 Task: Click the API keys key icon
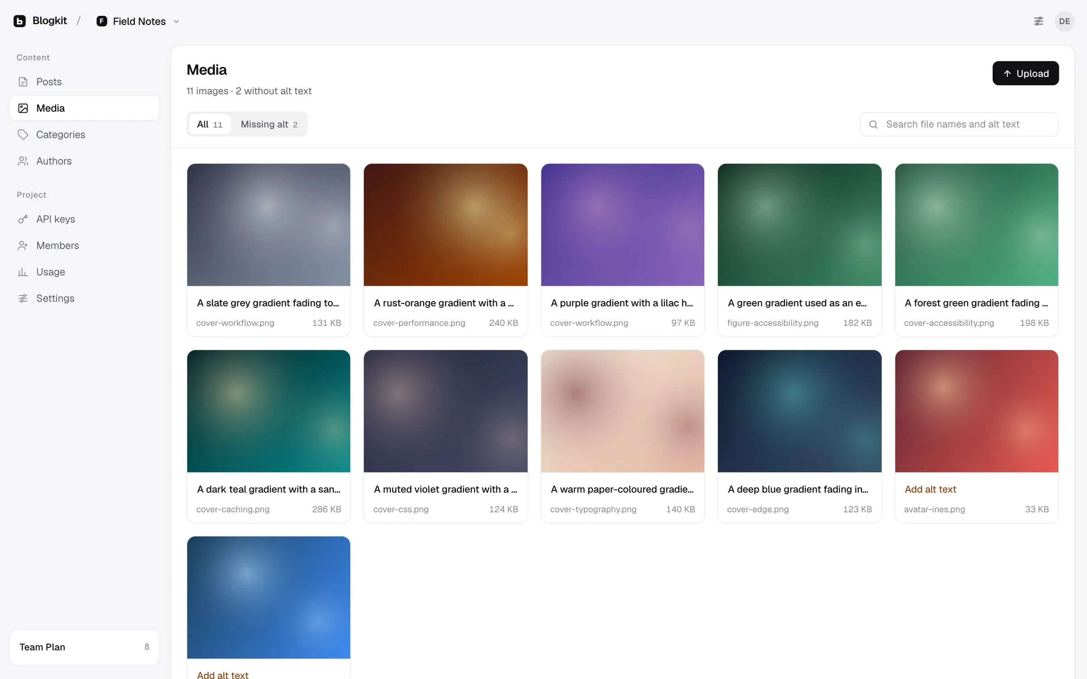[23, 219]
